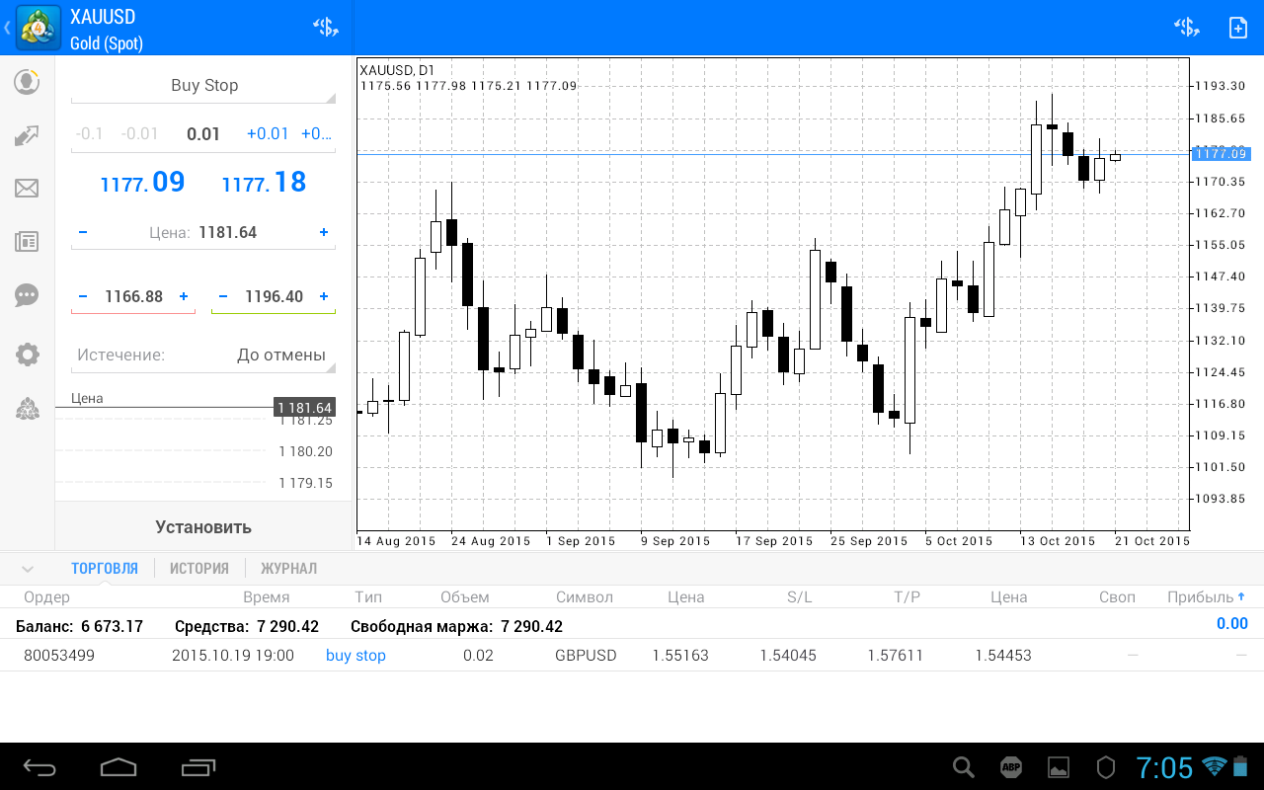This screenshot has height=790, width=1264.
Task: Tap the image notification icon
Action: pyautogui.click(x=1059, y=767)
